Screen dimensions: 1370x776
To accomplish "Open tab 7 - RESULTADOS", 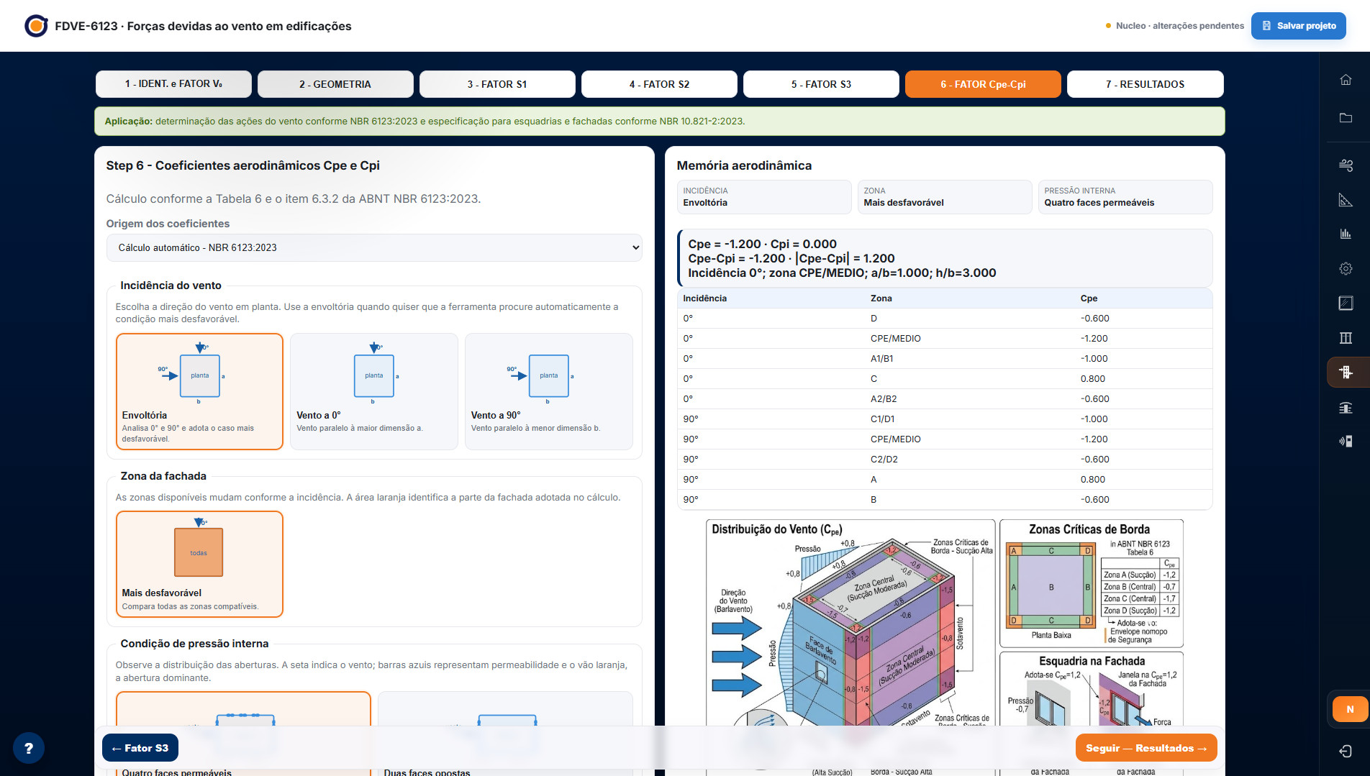I will [1145, 84].
